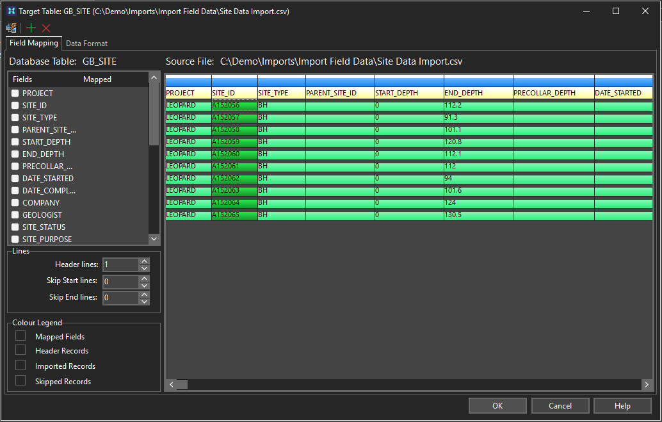Click the Mapped Fields colour swatch
The width and height of the screenshot is (662, 422).
tap(21, 336)
